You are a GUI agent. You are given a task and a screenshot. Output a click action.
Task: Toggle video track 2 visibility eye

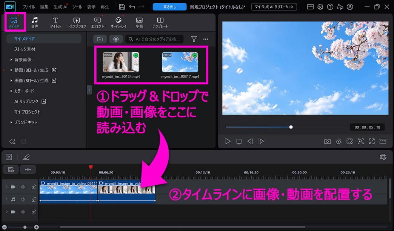click(x=23, y=212)
